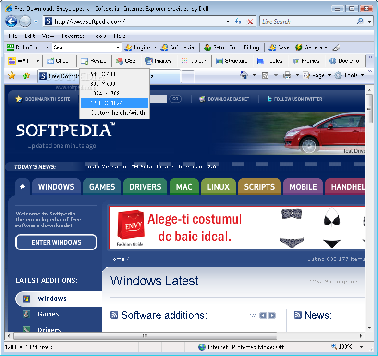Click the GO search button
The width and height of the screenshot is (378, 356).
[175, 99]
